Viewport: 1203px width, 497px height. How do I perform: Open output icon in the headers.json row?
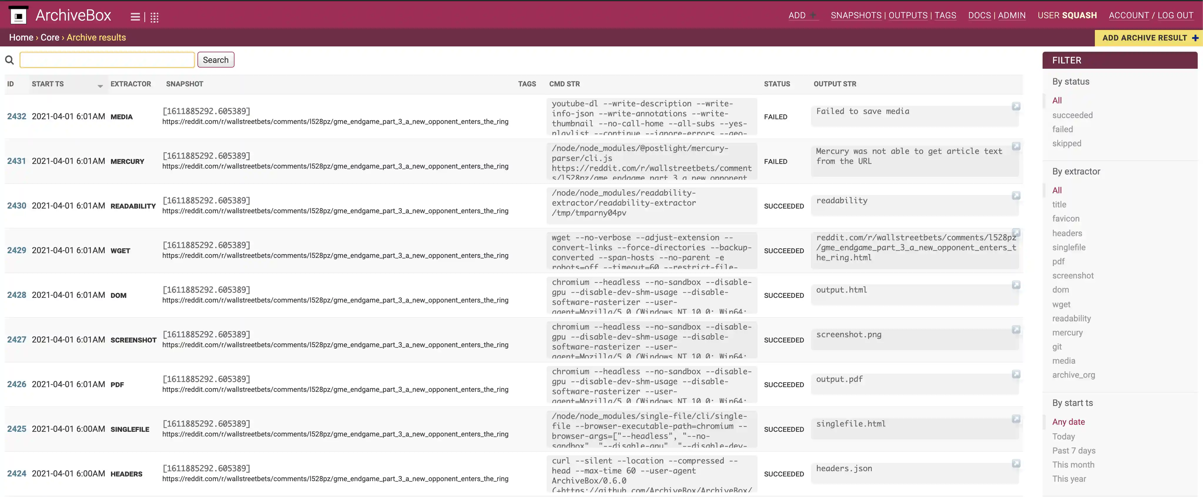pos(1016,464)
